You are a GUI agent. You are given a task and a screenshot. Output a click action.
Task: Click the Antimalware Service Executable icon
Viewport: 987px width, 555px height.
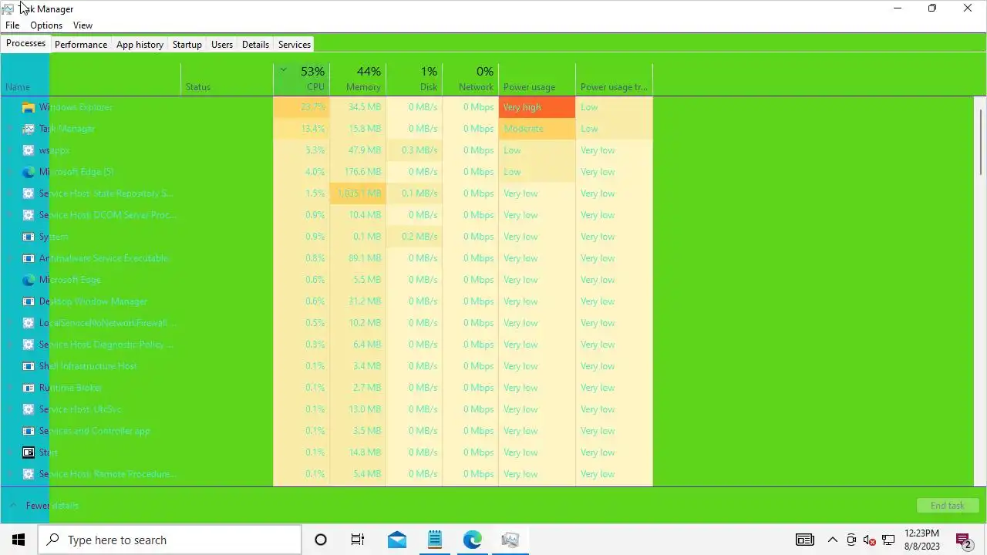pyautogui.click(x=29, y=258)
